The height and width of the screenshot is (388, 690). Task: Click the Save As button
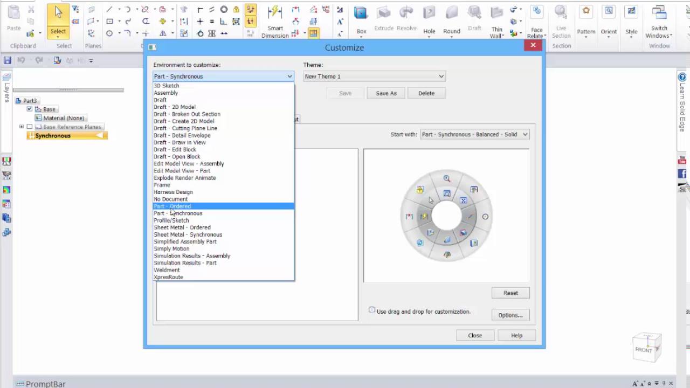[x=386, y=93]
